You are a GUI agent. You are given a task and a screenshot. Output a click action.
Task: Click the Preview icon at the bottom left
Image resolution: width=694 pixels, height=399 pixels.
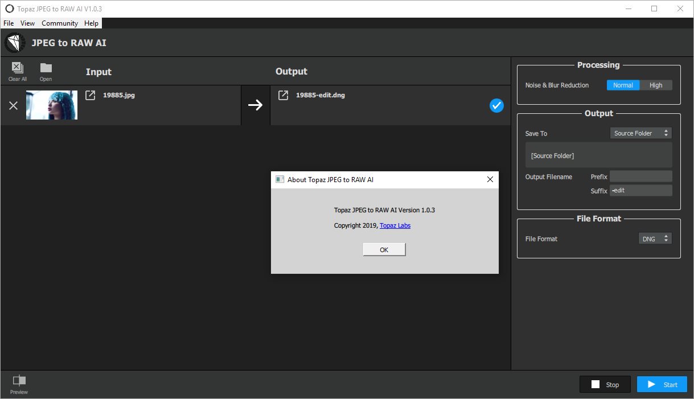[x=19, y=381]
